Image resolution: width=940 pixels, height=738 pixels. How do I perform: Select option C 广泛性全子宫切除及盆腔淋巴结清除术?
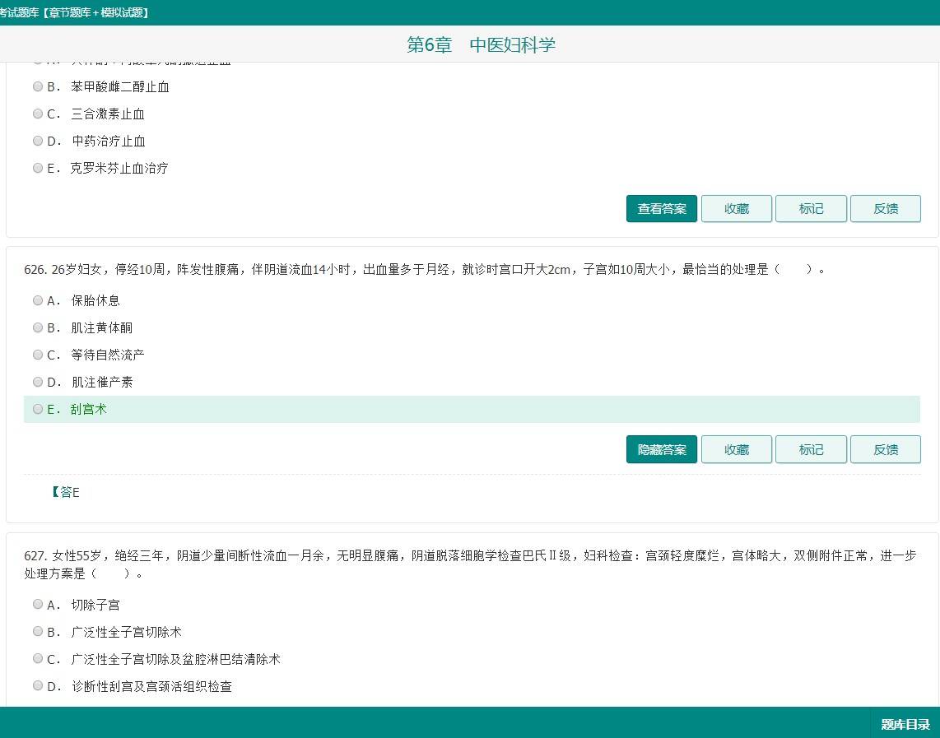pos(38,659)
